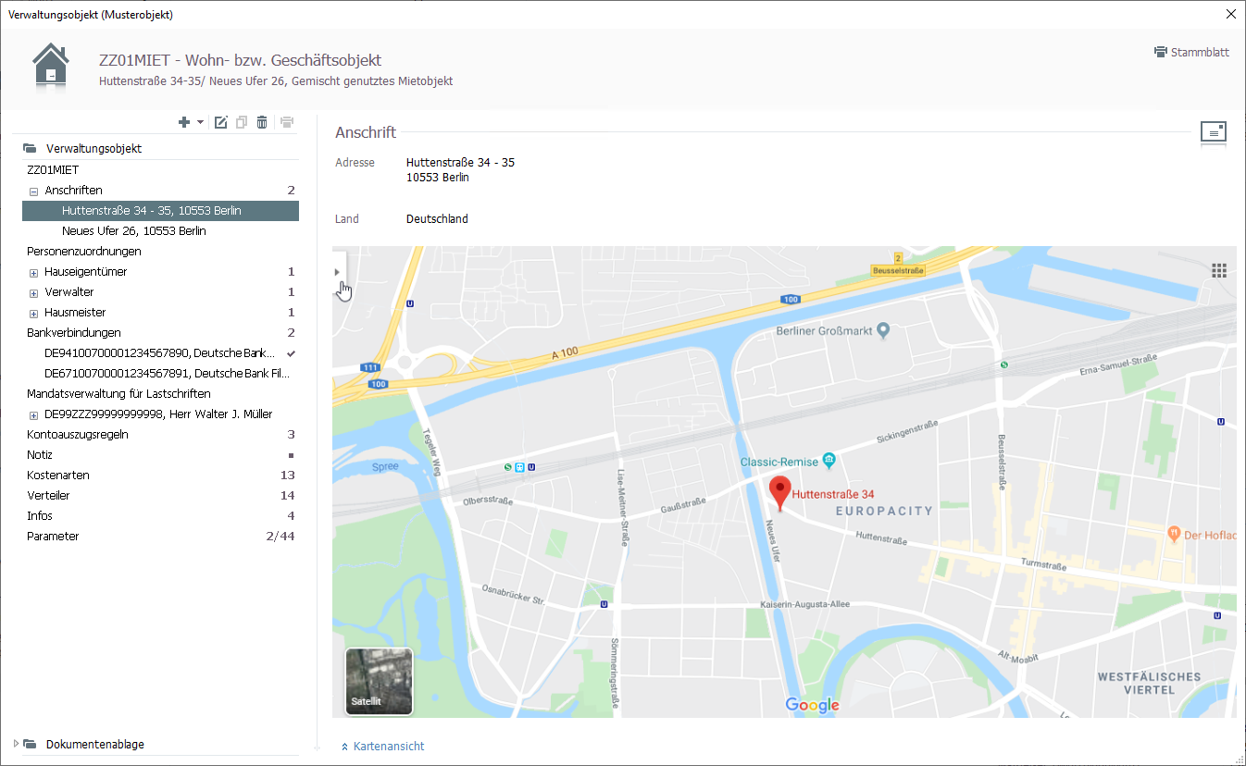Image resolution: width=1246 pixels, height=766 pixels.
Task: Select bank account DE94100700001234567890
Action: 160,353
